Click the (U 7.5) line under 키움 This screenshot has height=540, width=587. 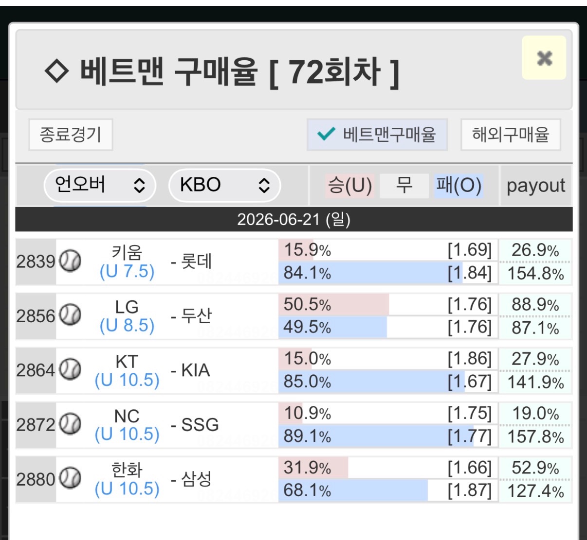coord(127,271)
